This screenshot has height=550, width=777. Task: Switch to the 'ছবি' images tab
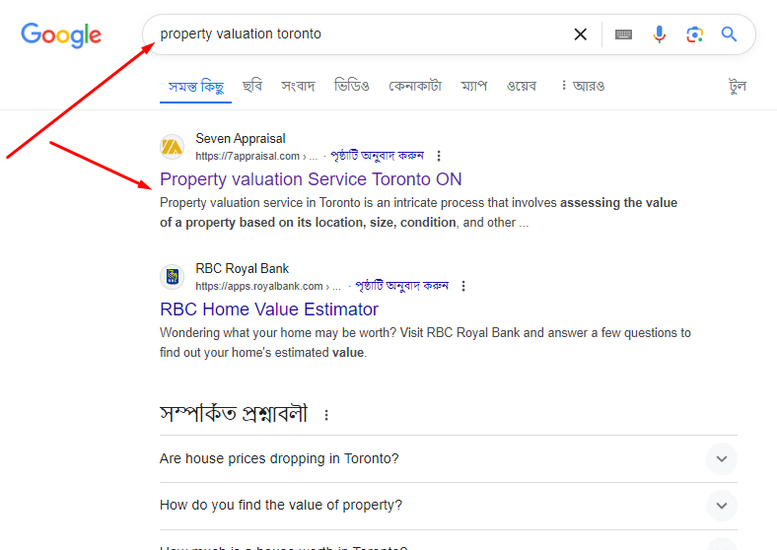(252, 86)
